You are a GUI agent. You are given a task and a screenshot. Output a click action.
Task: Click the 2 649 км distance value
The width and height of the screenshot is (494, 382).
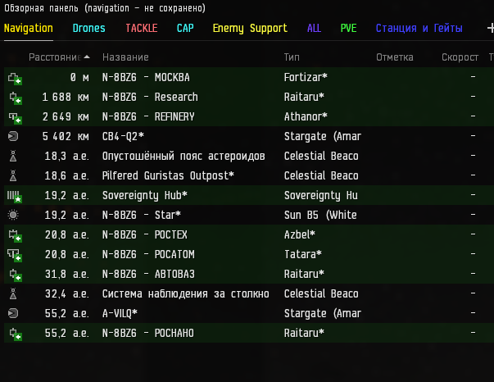coord(66,116)
